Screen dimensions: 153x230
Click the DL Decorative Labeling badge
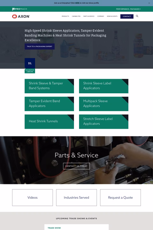click(x=30, y=65)
